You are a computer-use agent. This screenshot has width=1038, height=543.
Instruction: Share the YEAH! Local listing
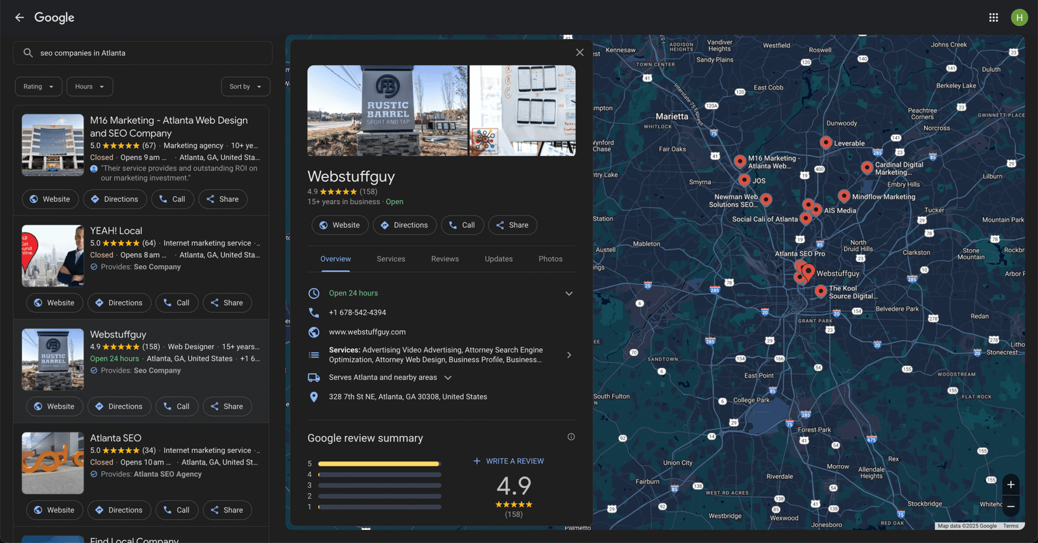pyautogui.click(x=227, y=303)
